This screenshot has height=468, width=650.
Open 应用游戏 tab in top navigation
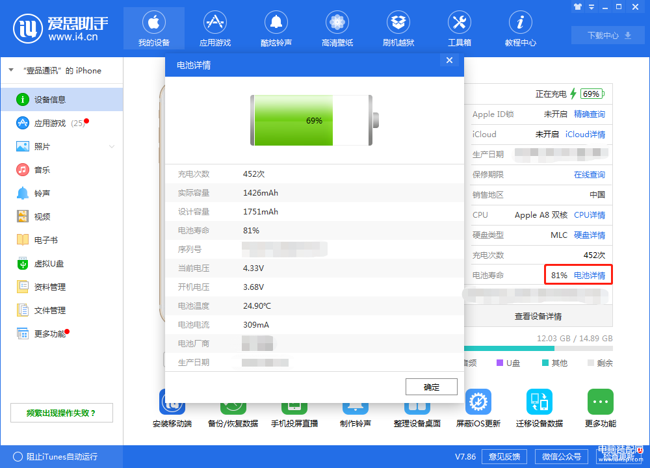click(x=214, y=29)
